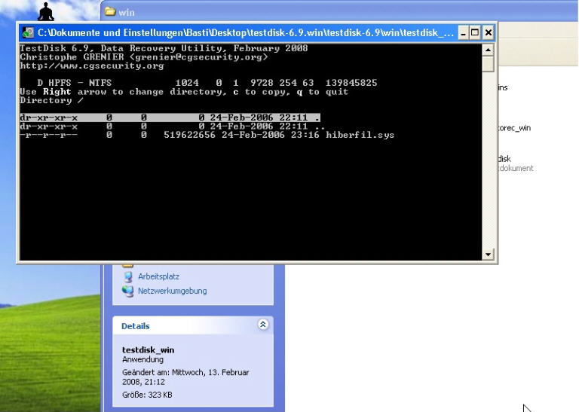This screenshot has width=579, height=412.
Task: Click the Arbeitsplatz computer icon
Action: pyautogui.click(x=127, y=276)
